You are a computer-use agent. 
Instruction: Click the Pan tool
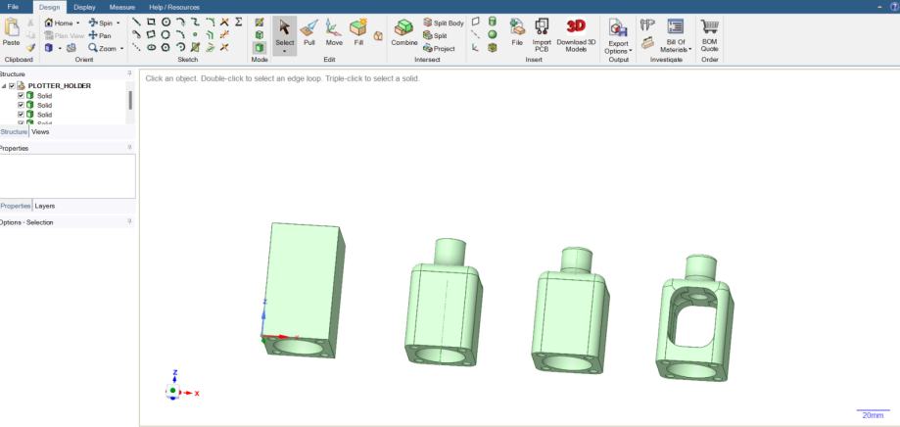(100, 35)
